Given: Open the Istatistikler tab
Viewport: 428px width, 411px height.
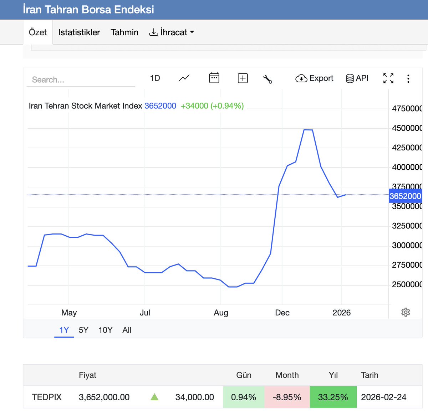Looking at the screenshot, I should (x=79, y=32).
